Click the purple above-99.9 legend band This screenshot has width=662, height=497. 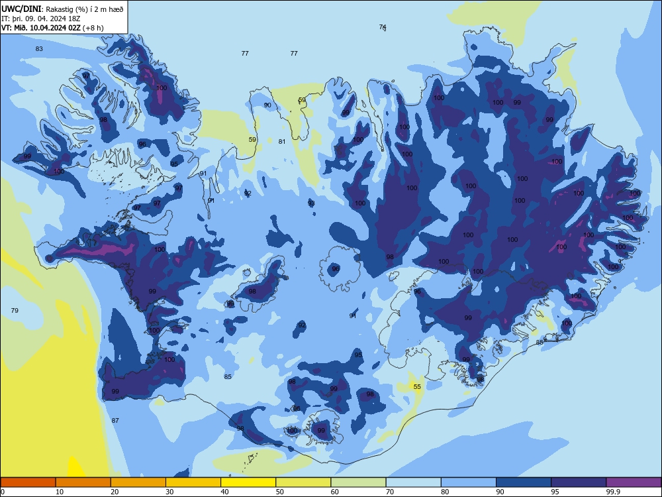(x=634, y=482)
